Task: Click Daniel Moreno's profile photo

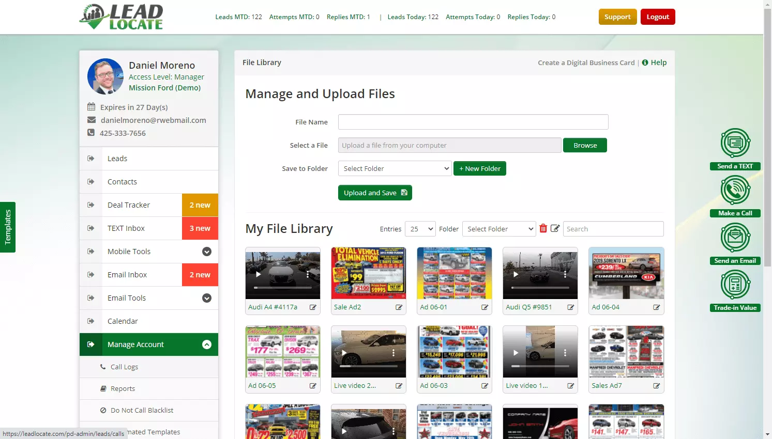Action: [105, 76]
